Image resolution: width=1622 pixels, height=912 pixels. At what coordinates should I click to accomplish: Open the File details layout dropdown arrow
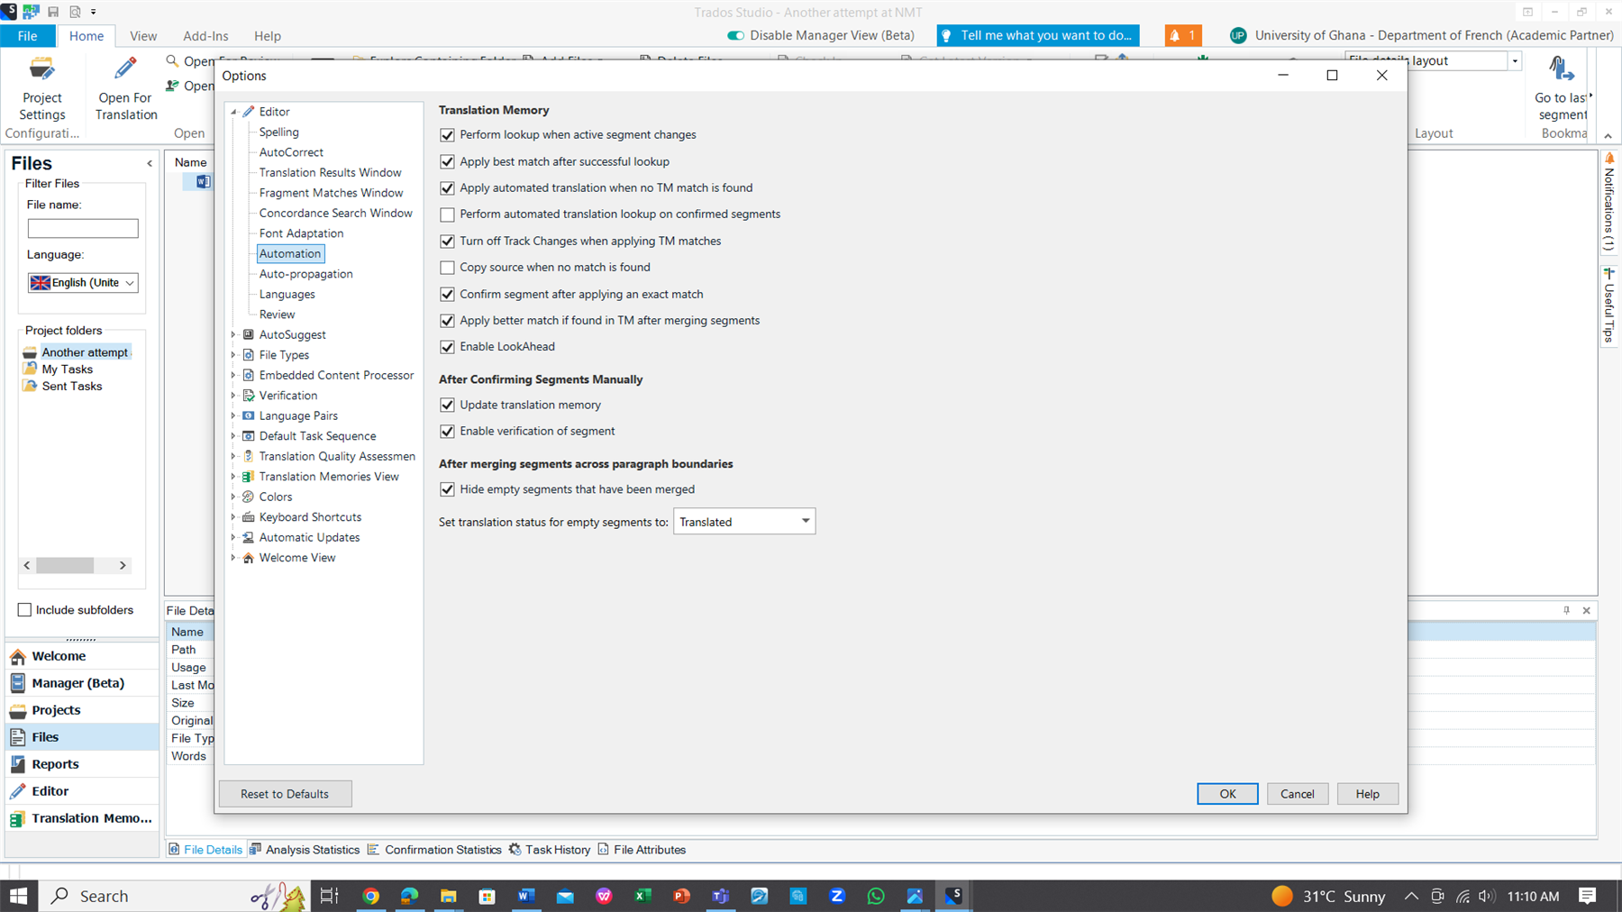click(x=1515, y=61)
